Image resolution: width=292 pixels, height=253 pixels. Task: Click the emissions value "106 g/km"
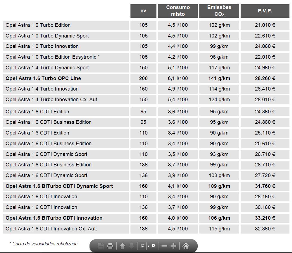(x=219, y=218)
